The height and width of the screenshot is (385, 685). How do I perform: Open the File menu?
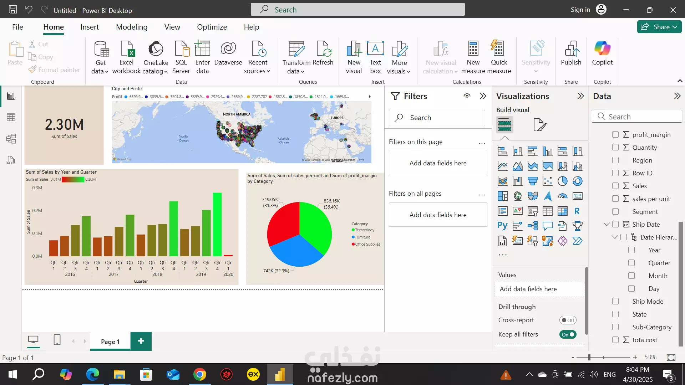(17, 27)
